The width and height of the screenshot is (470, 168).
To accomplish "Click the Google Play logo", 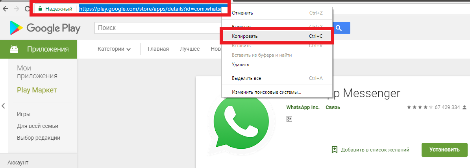I will (x=45, y=28).
